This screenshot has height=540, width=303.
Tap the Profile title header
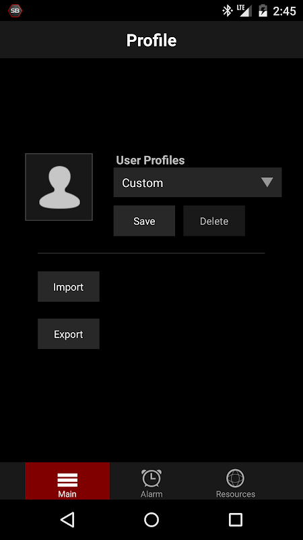(x=151, y=40)
